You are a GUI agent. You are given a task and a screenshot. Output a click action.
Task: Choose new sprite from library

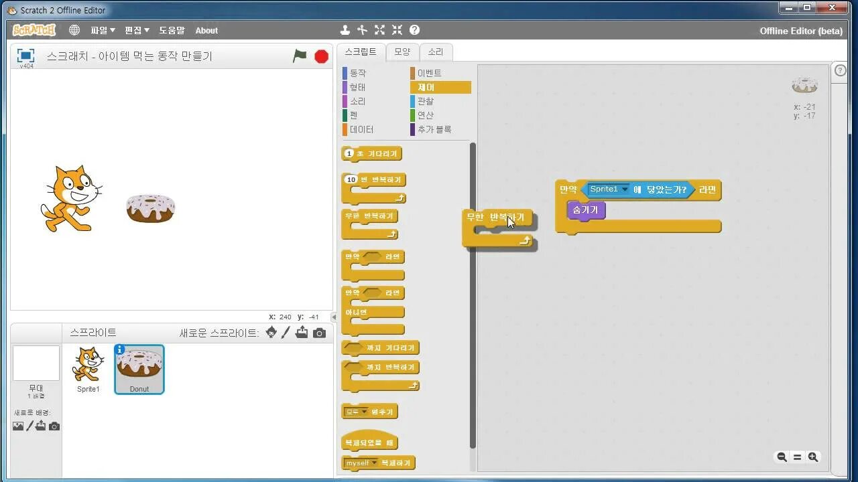271,332
